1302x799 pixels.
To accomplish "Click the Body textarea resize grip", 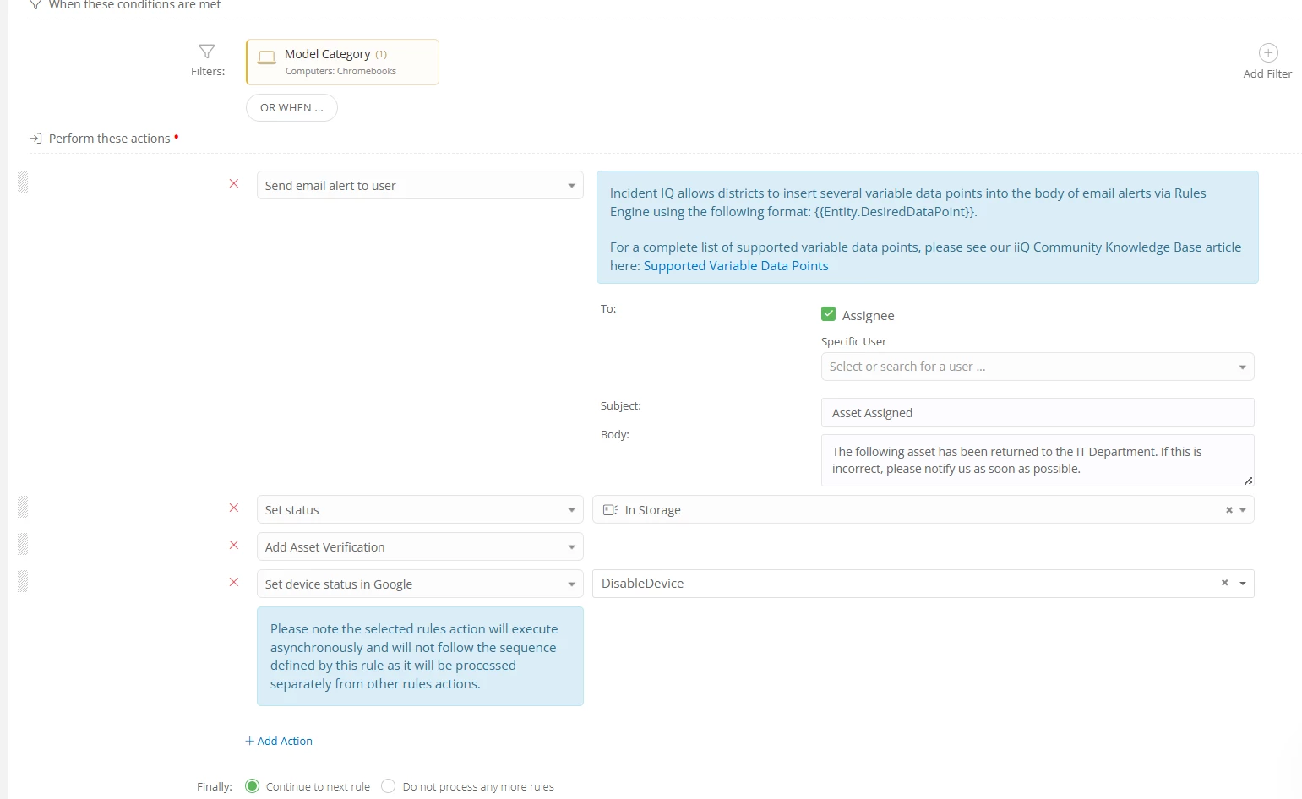I will [x=1248, y=481].
